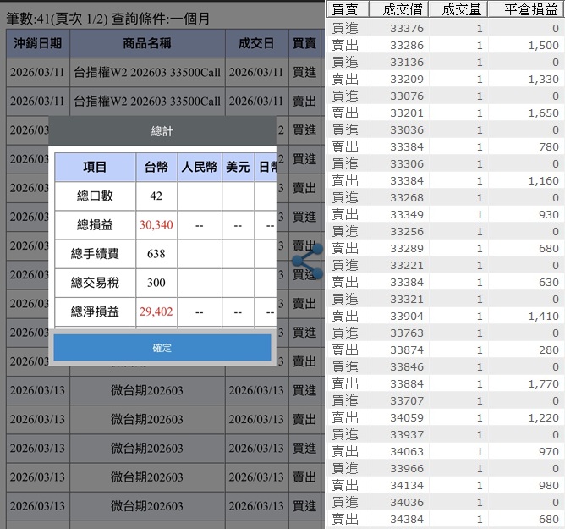Click the 總交易稅 row label

95,283
